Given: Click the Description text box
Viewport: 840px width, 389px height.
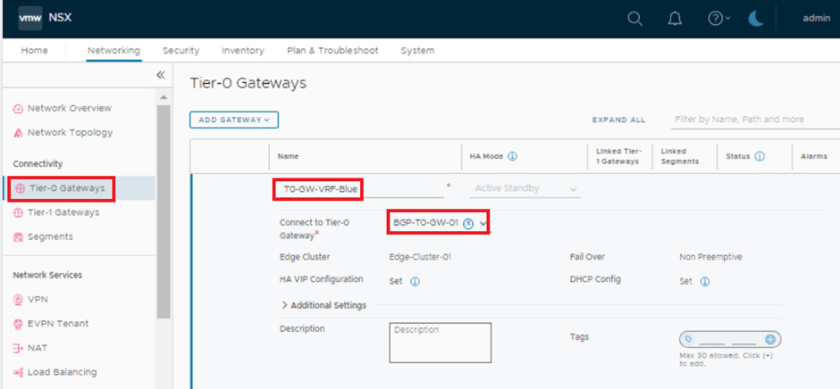Looking at the screenshot, I should (x=441, y=343).
